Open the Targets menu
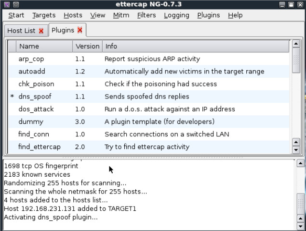 (x=44, y=15)
